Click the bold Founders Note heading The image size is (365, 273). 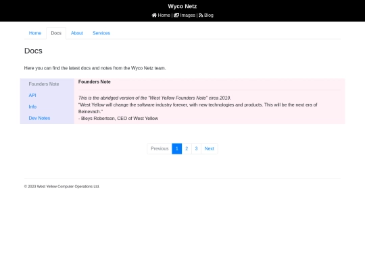click(x=94, y=82)
